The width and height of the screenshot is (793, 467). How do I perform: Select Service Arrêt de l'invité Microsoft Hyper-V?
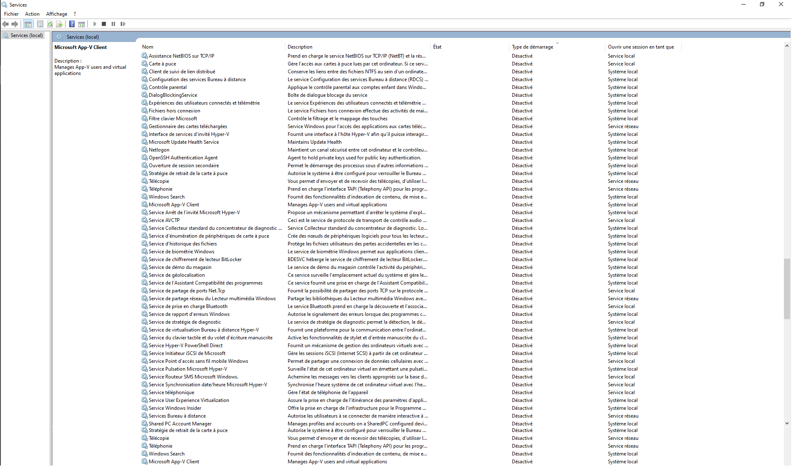point(194,212)
